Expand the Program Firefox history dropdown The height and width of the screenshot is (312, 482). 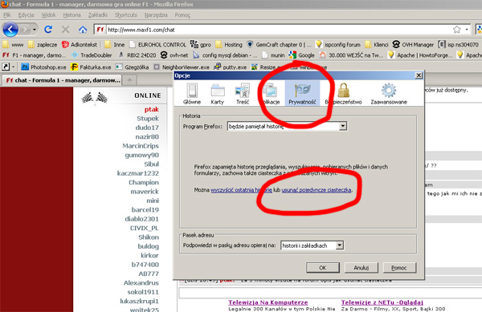[343, 126]
